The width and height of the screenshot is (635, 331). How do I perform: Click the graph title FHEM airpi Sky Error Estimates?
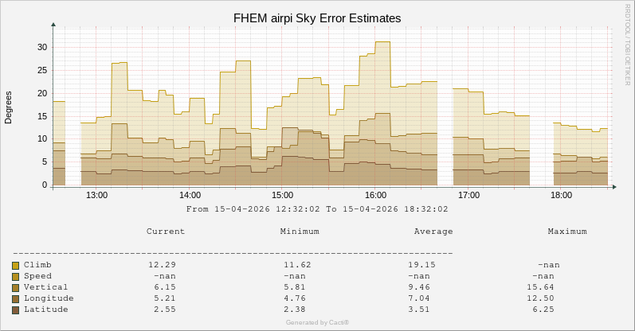(x=317, y=18)
